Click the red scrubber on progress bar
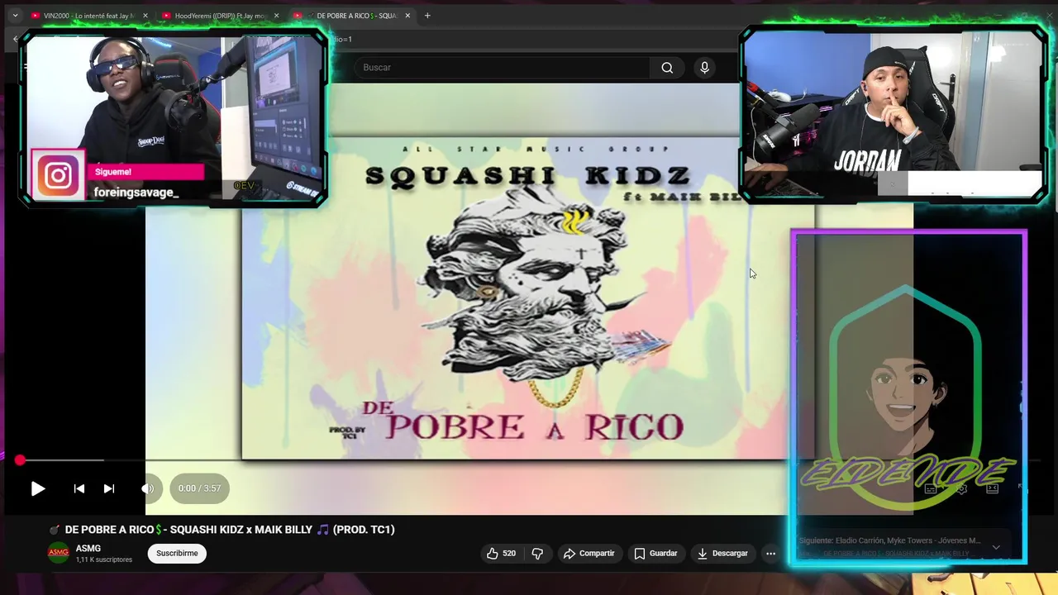The height and width of the screenshot is (595, 1058). (20, 460)
